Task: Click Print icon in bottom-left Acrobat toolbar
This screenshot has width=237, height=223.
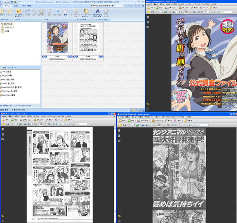Action: tap(7, 124)
